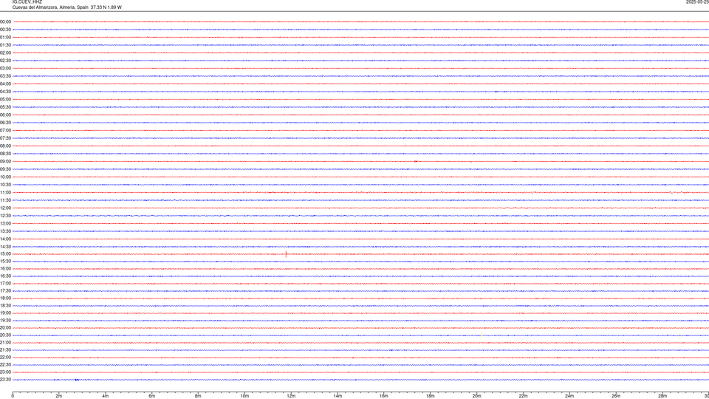Click the 2m tick label on the axis
This screenshot has height=399, width=709.
click(x=59, y=396)
